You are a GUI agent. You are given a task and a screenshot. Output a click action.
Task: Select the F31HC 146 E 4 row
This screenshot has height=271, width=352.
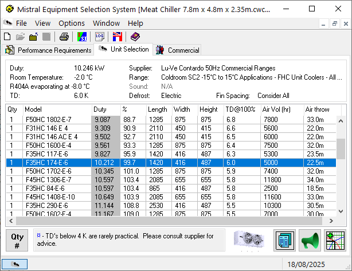171,128
